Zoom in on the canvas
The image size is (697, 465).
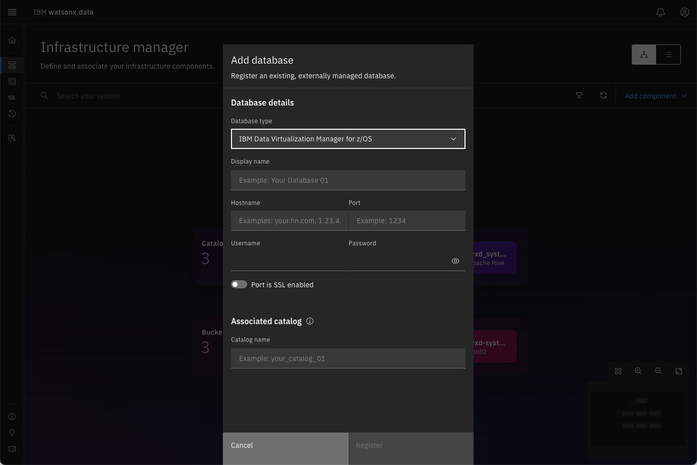point(638,371)
